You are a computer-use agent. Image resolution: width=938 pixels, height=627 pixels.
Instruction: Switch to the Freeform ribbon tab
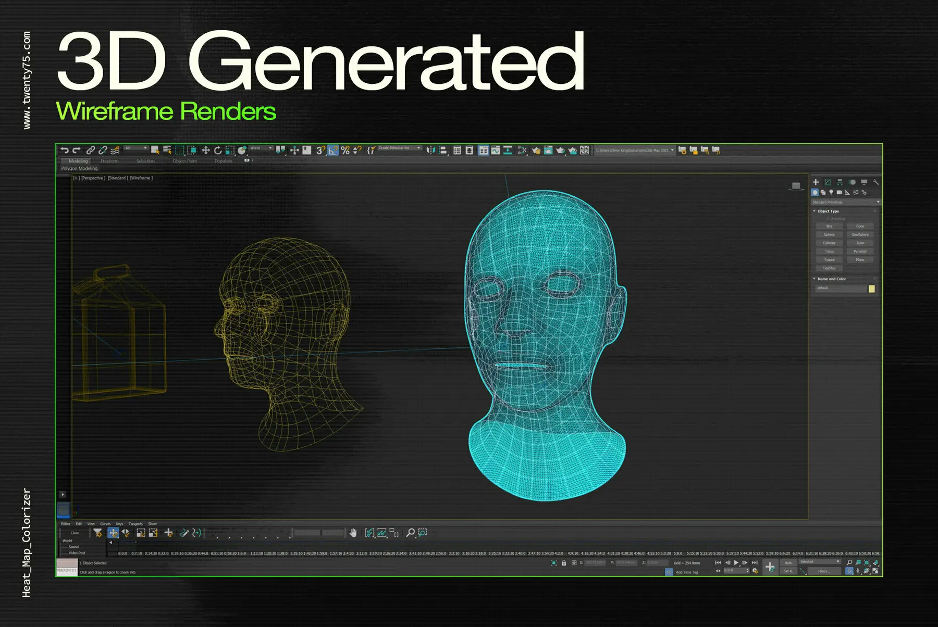tap(109, 161)
